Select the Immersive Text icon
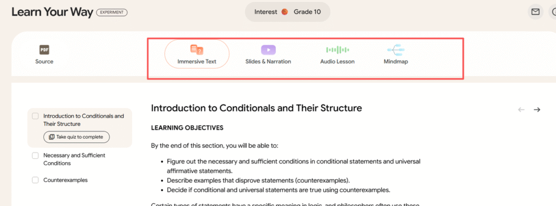556x206 pixels. (197, 50)
